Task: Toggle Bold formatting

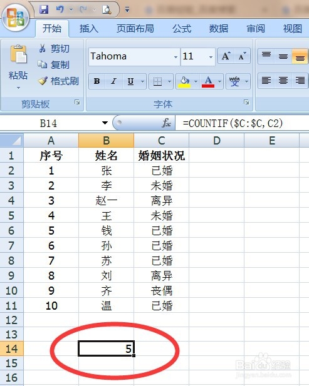Action: point(97,81)
